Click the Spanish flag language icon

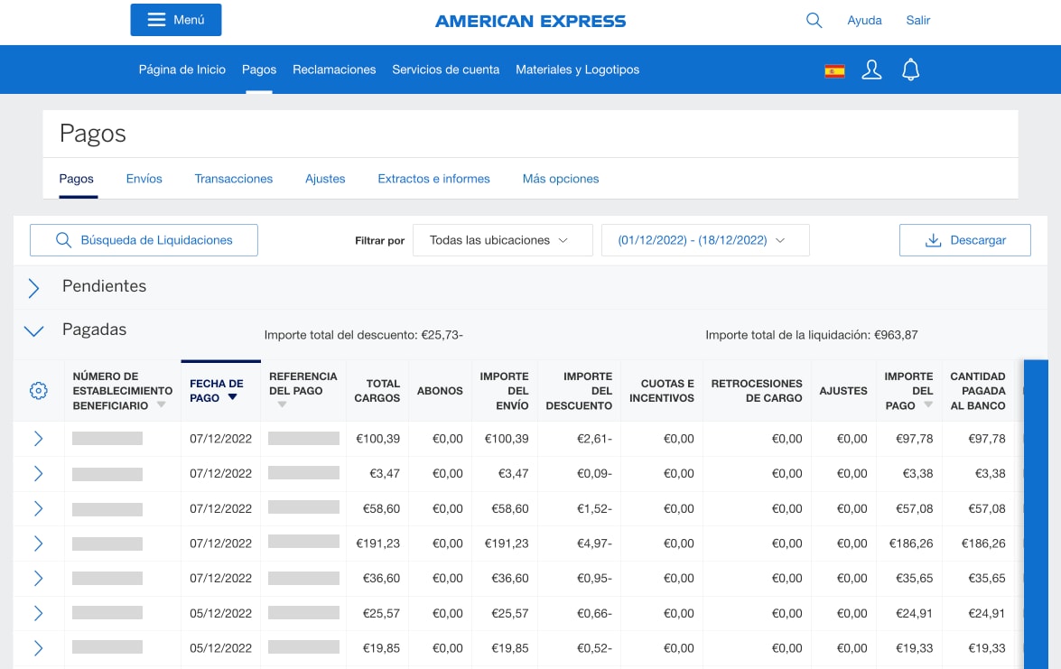click(834, 70)
